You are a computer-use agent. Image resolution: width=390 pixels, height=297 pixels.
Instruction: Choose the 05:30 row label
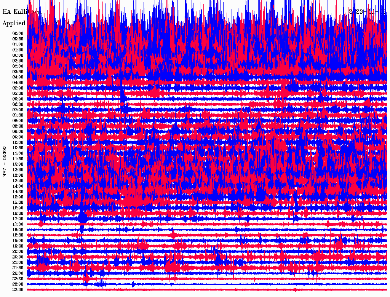pos(18,94)
